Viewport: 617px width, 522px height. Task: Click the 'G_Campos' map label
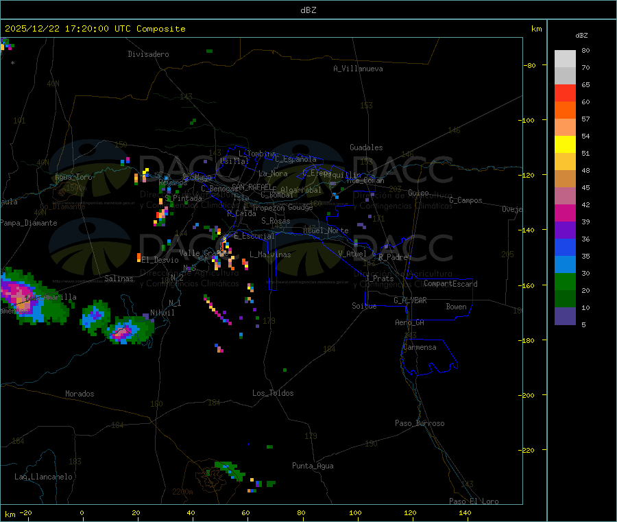pos(466,200)
